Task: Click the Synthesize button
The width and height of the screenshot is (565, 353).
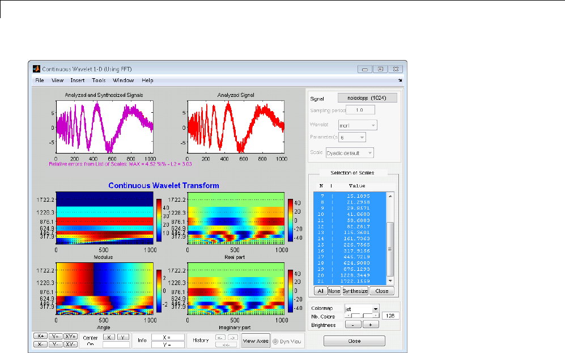Action: point(355,291)
